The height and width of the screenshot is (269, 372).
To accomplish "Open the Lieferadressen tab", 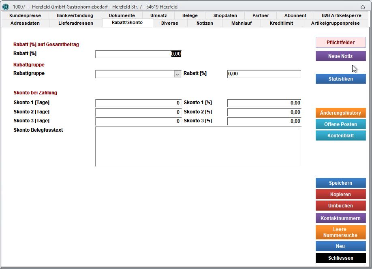I will pyautogui.click(x=76, y=23).
